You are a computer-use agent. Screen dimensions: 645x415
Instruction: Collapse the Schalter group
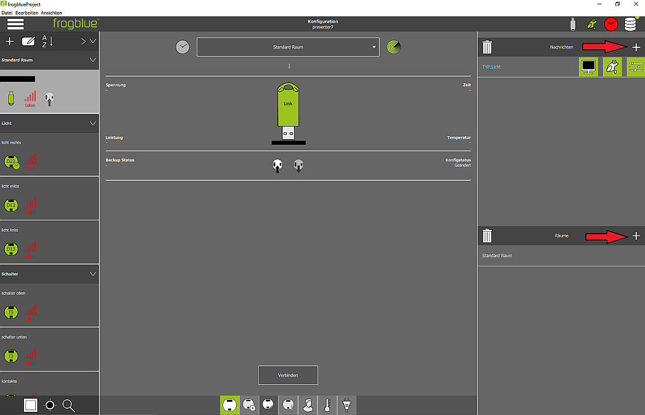pos(93,274)
